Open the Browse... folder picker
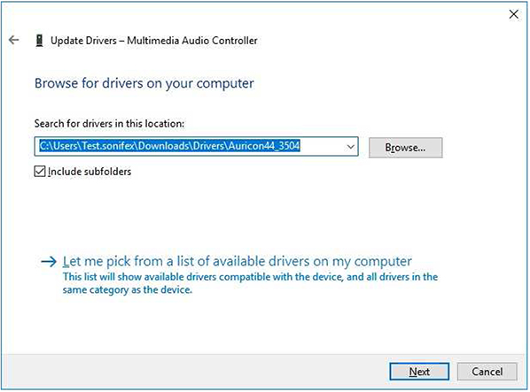530x392 pixels. 405,148
